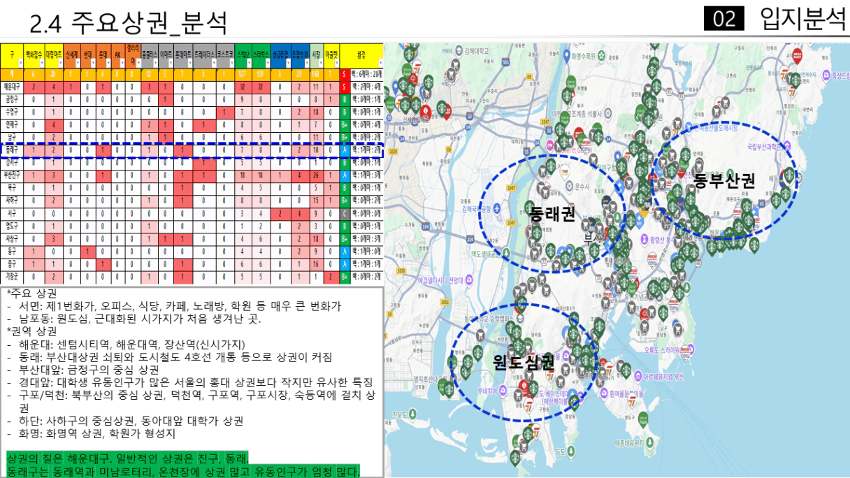
Task: Click the line starting with 하단: 사하구의
Action: pos(125,421)
